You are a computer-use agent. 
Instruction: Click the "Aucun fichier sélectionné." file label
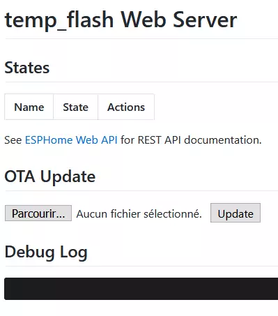click(x=139, y=213)
